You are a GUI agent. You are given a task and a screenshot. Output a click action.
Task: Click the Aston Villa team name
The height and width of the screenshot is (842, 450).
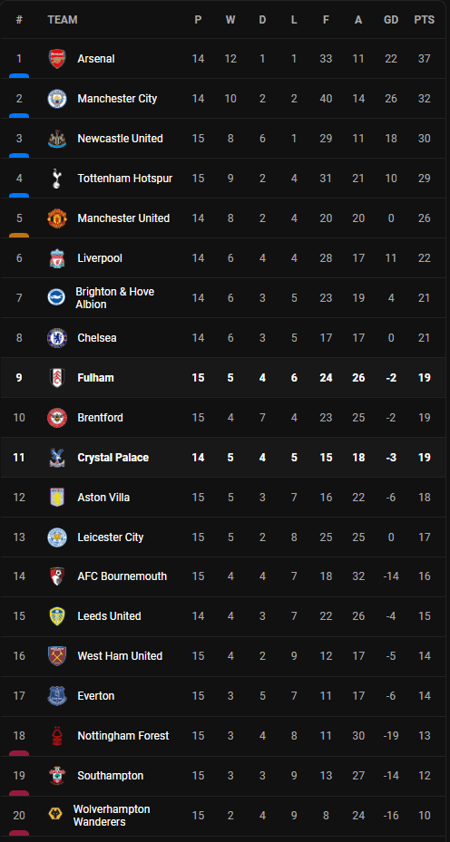coord(103,498)
